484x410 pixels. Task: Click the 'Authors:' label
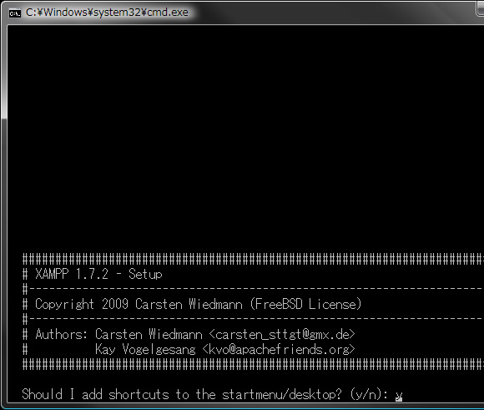[x=62, y=334]
